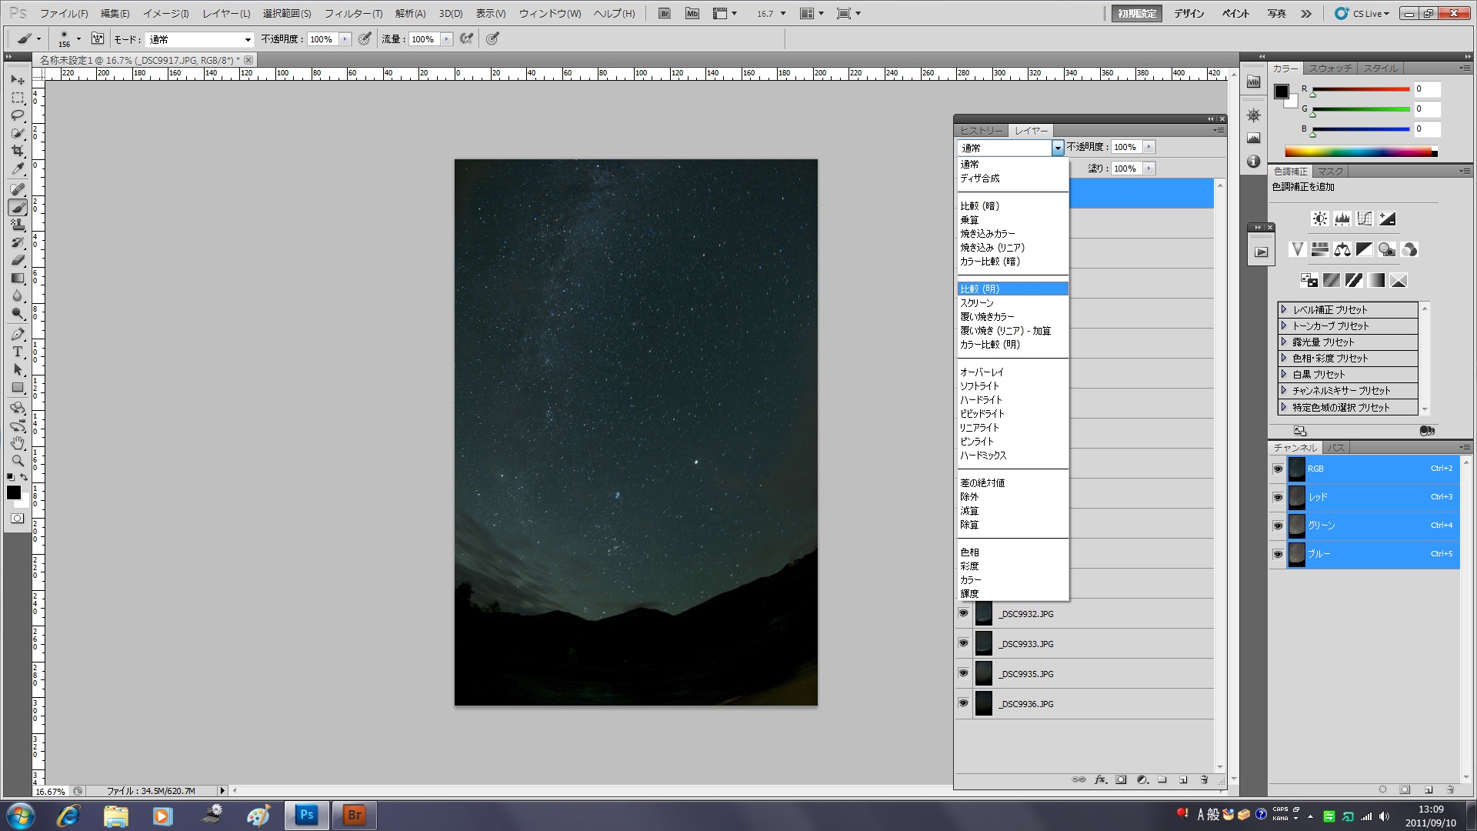Open the brush モード dropdown
This screenshot has height=831, width=1477.
pyautogui.click(x=200, y=39)
